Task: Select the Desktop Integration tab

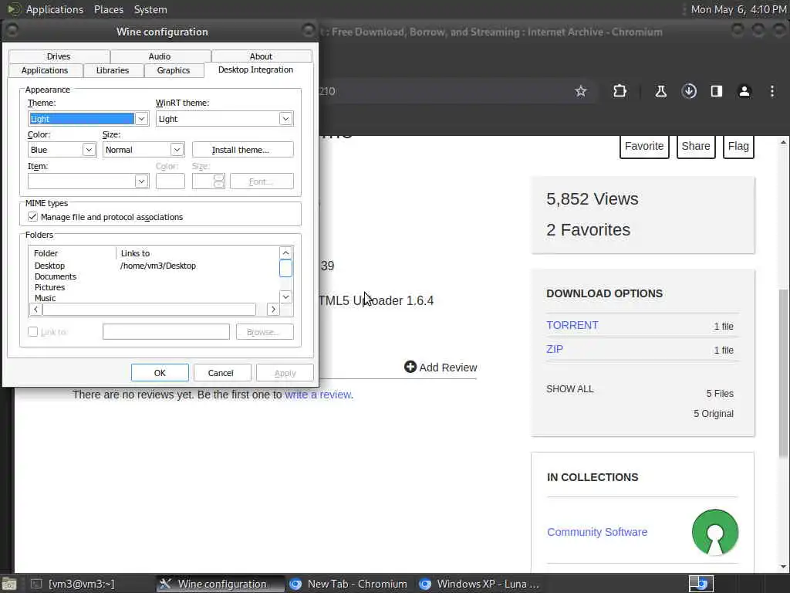Action: 255,69
